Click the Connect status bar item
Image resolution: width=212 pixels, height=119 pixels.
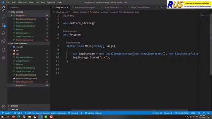point(73,113)
